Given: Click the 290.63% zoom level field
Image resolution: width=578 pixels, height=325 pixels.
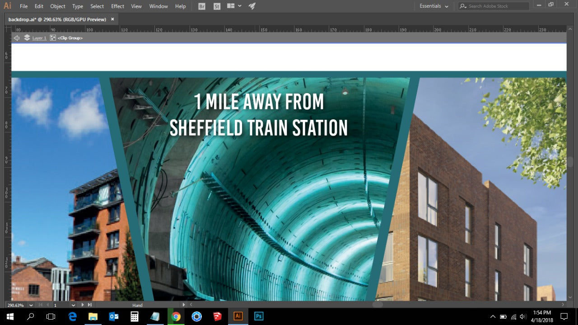Looking at the screenshot, I should point(16,305).
